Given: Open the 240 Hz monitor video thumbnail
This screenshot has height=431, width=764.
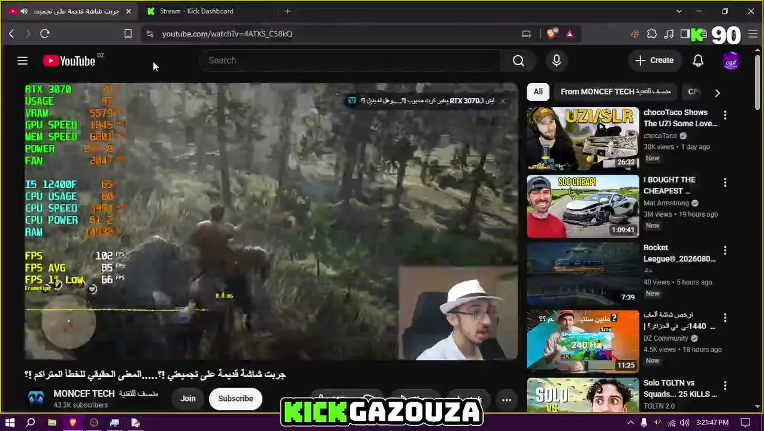Looking at the screenshot, I should (x=583, y=342).
